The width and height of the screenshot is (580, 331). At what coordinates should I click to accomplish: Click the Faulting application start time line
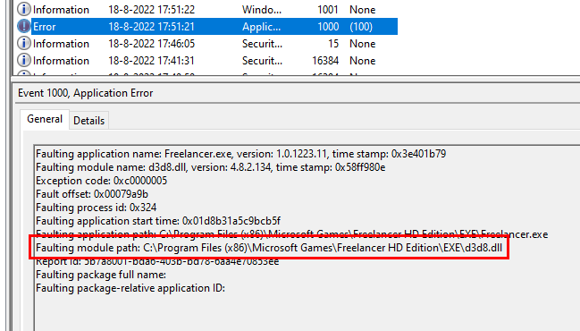pos(158,221)
